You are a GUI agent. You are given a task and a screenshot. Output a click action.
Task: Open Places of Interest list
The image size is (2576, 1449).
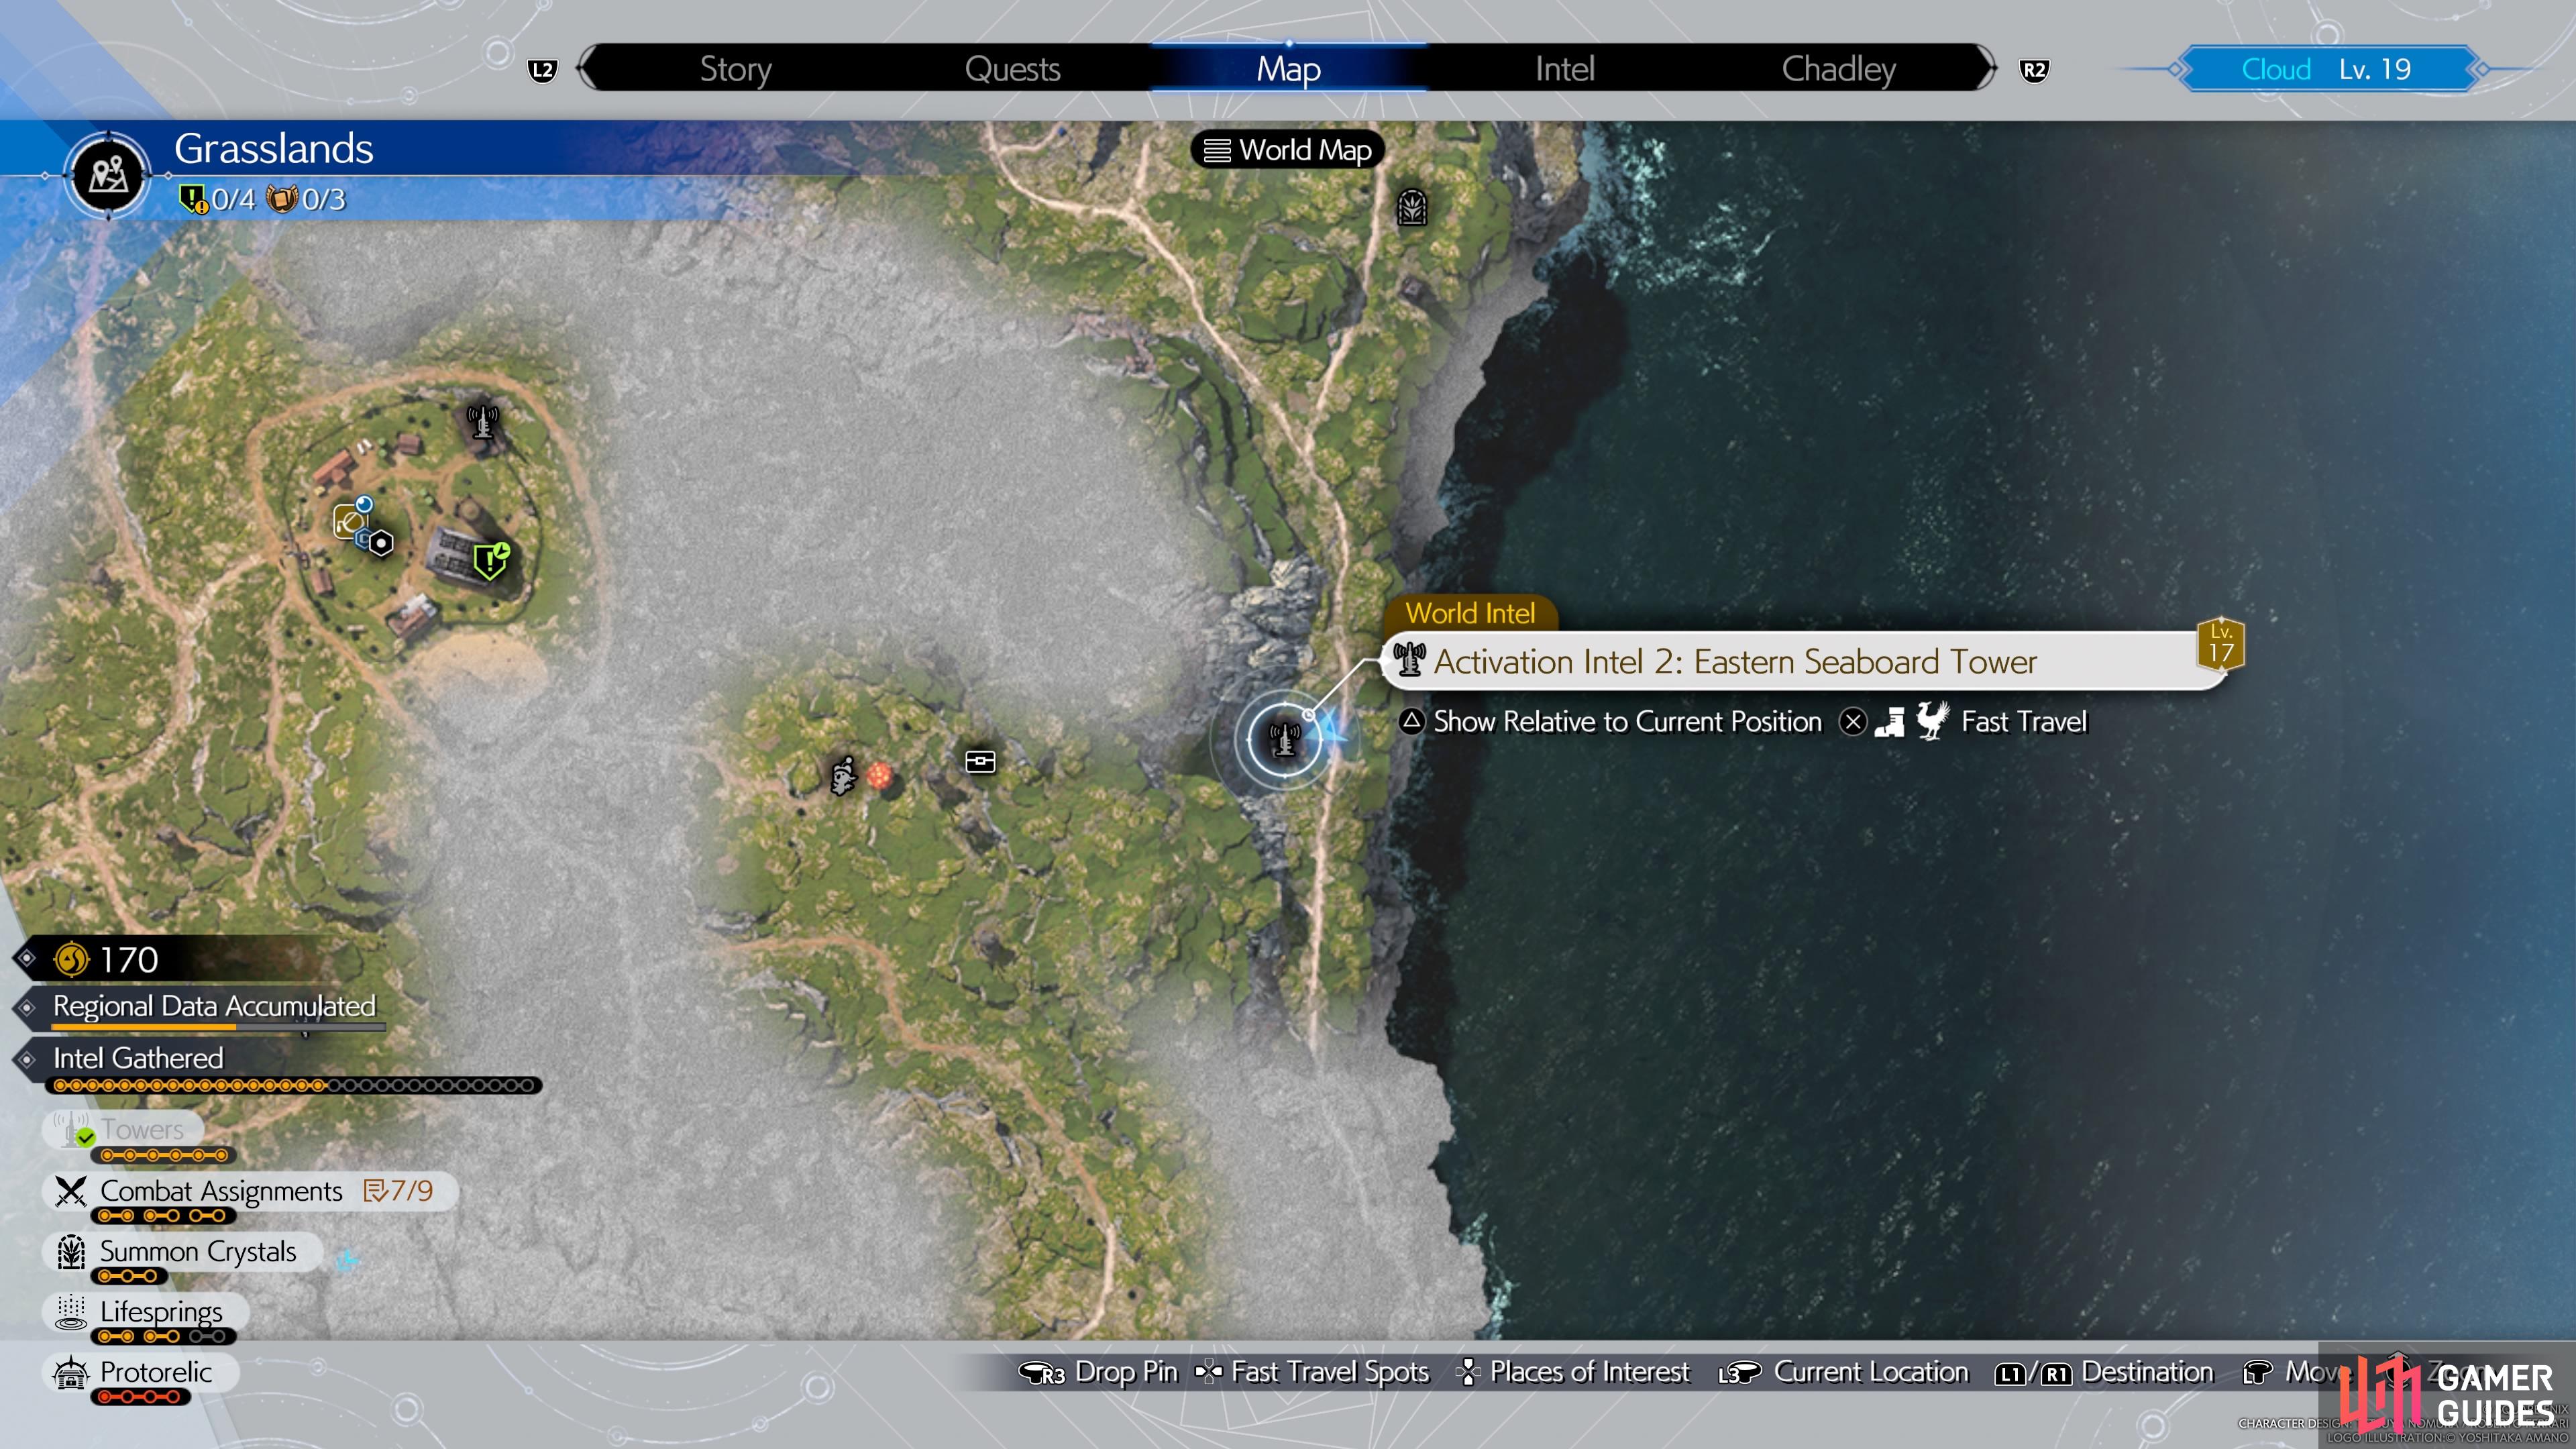1572,1372
